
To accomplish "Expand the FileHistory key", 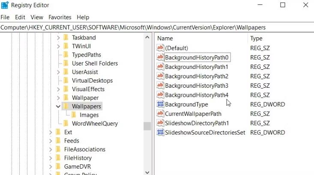I will (x=51, y=158).
